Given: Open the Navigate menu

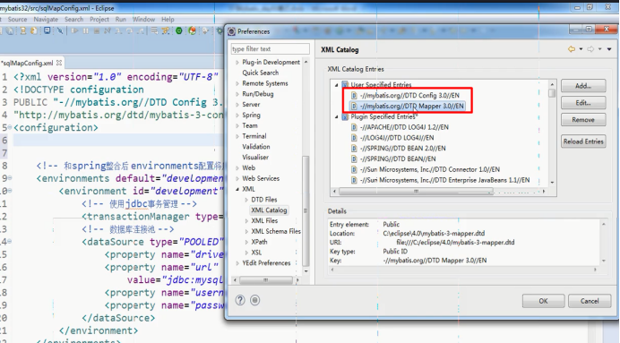Looking at the screenshot, I should 46,19.
